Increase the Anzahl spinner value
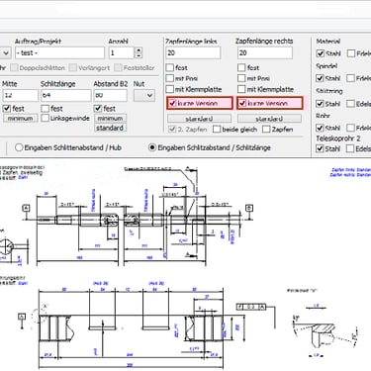The width and height of the screenshot is (371, 371). [x=139, y=50]
